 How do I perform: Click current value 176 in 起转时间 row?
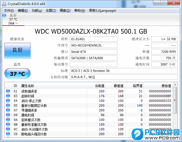tap(102, 96)
